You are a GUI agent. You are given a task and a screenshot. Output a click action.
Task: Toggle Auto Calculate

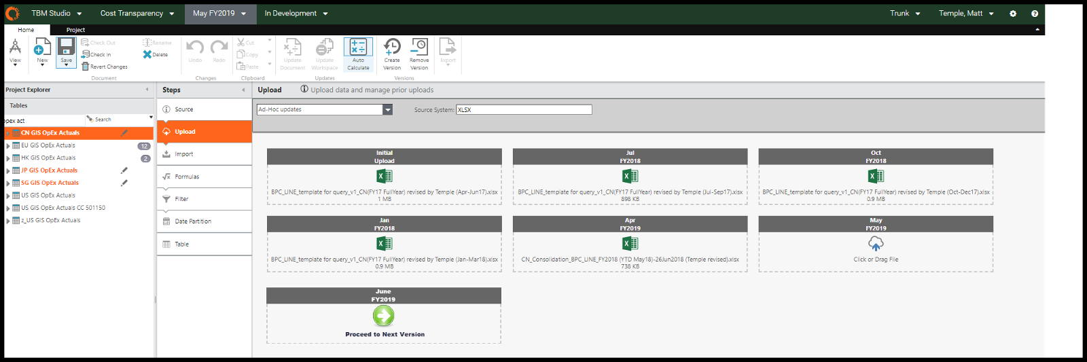point(358,54)
